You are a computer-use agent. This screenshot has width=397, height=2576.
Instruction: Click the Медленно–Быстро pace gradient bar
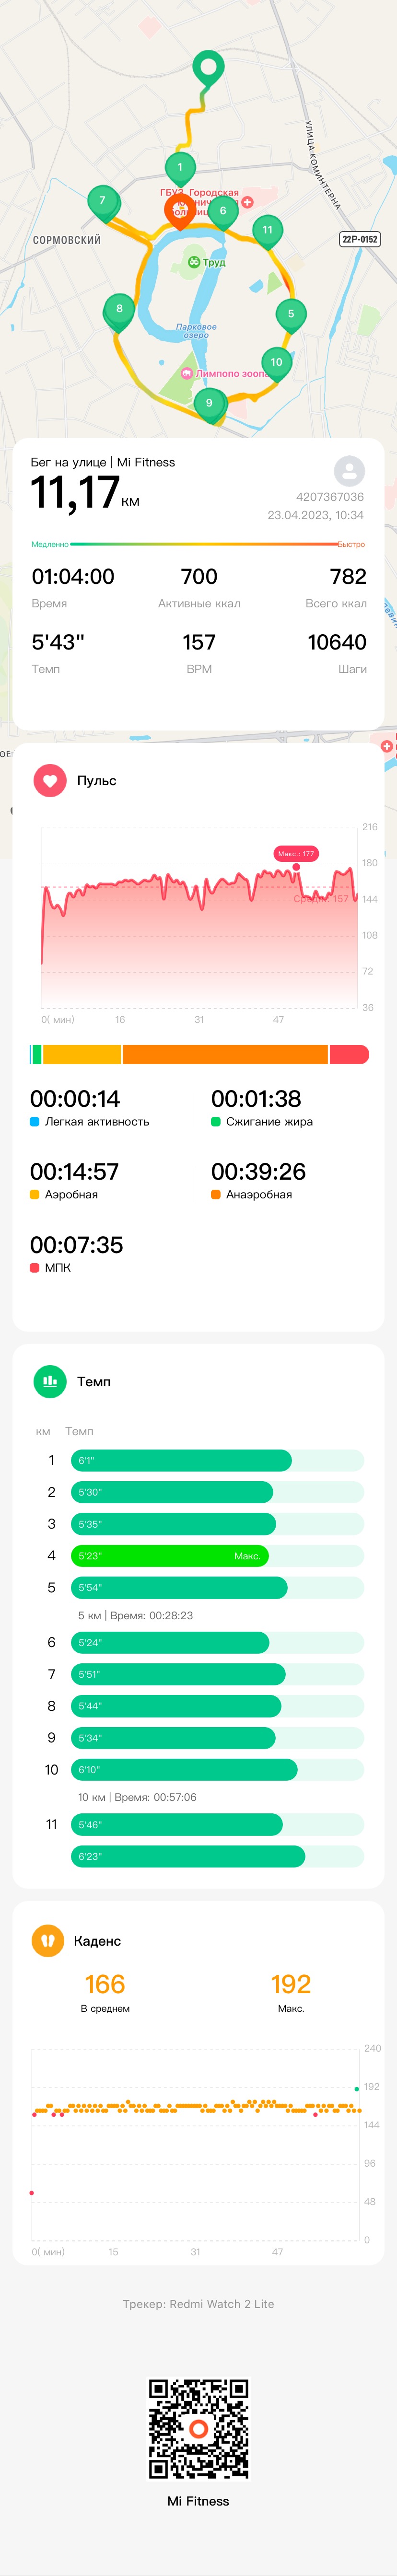(198, 544)
